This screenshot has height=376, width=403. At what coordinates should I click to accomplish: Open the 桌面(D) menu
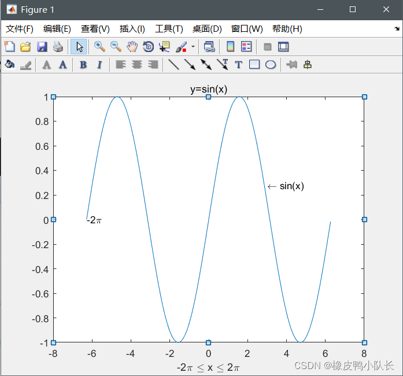pos(207,29)
